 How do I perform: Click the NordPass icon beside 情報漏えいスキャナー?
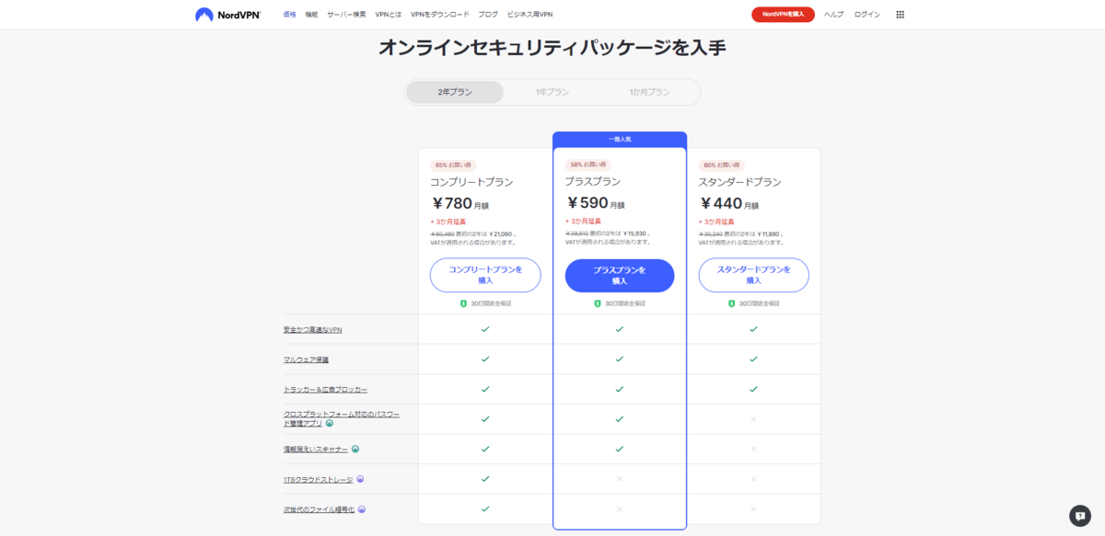355,449
